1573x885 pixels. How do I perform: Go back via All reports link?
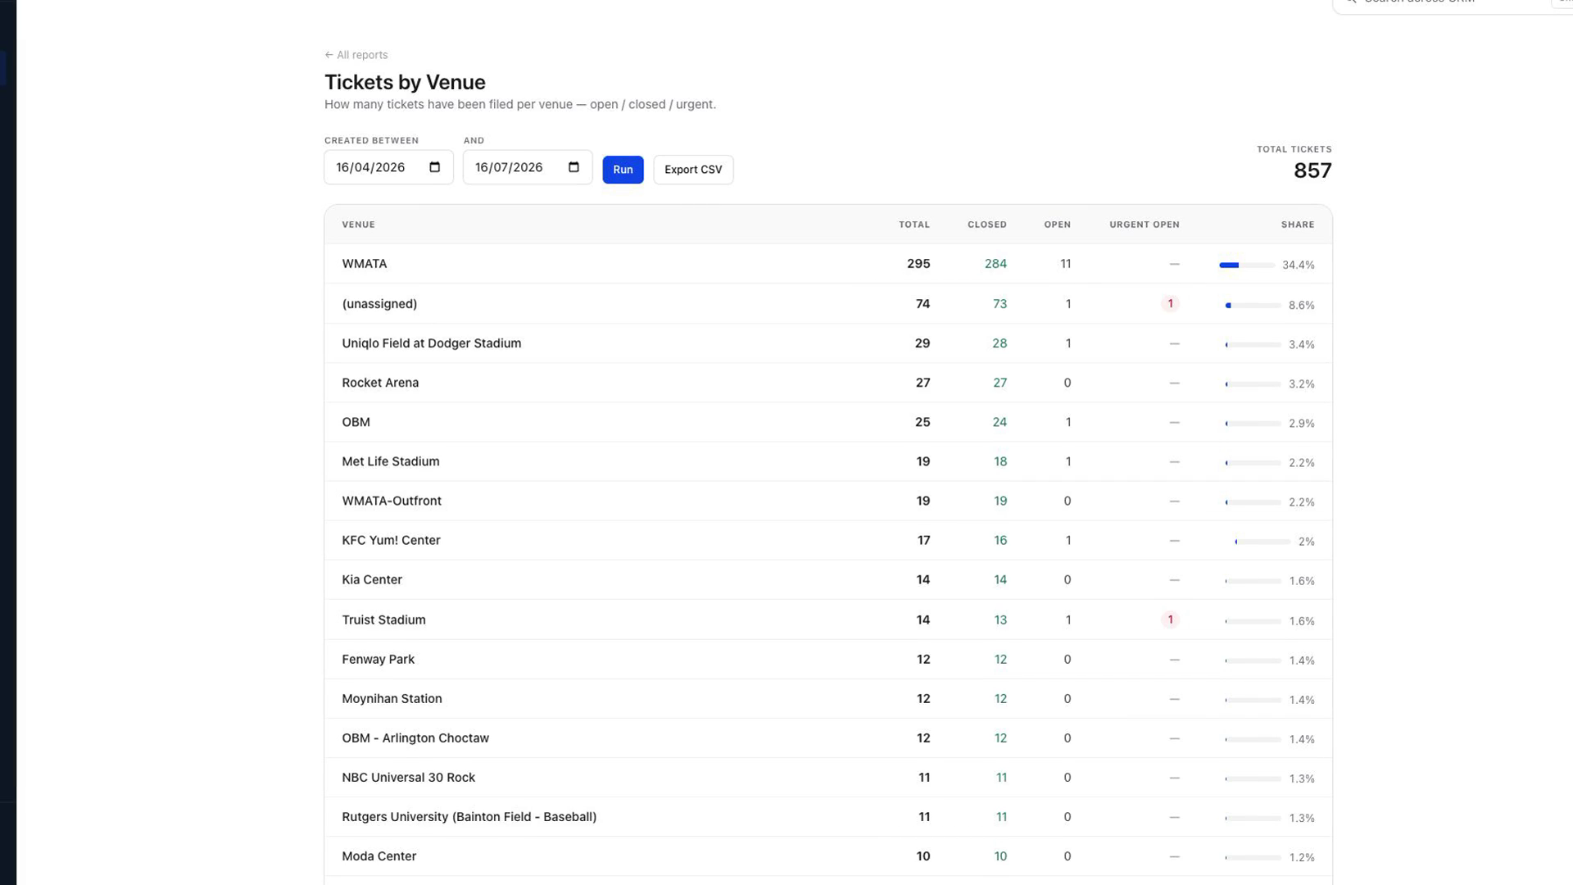coord(356,55)
